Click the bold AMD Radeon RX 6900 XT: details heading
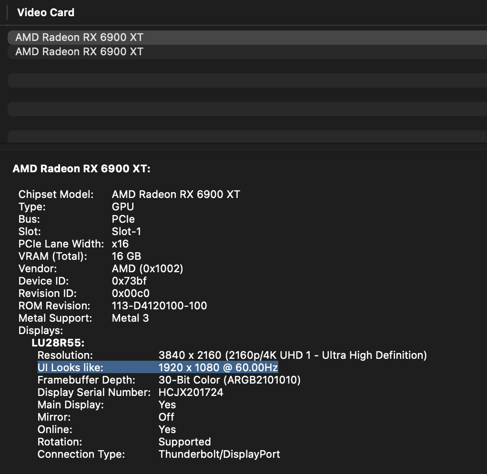The height and width of the screenshot is (474, 487). (x=81, y=168)
